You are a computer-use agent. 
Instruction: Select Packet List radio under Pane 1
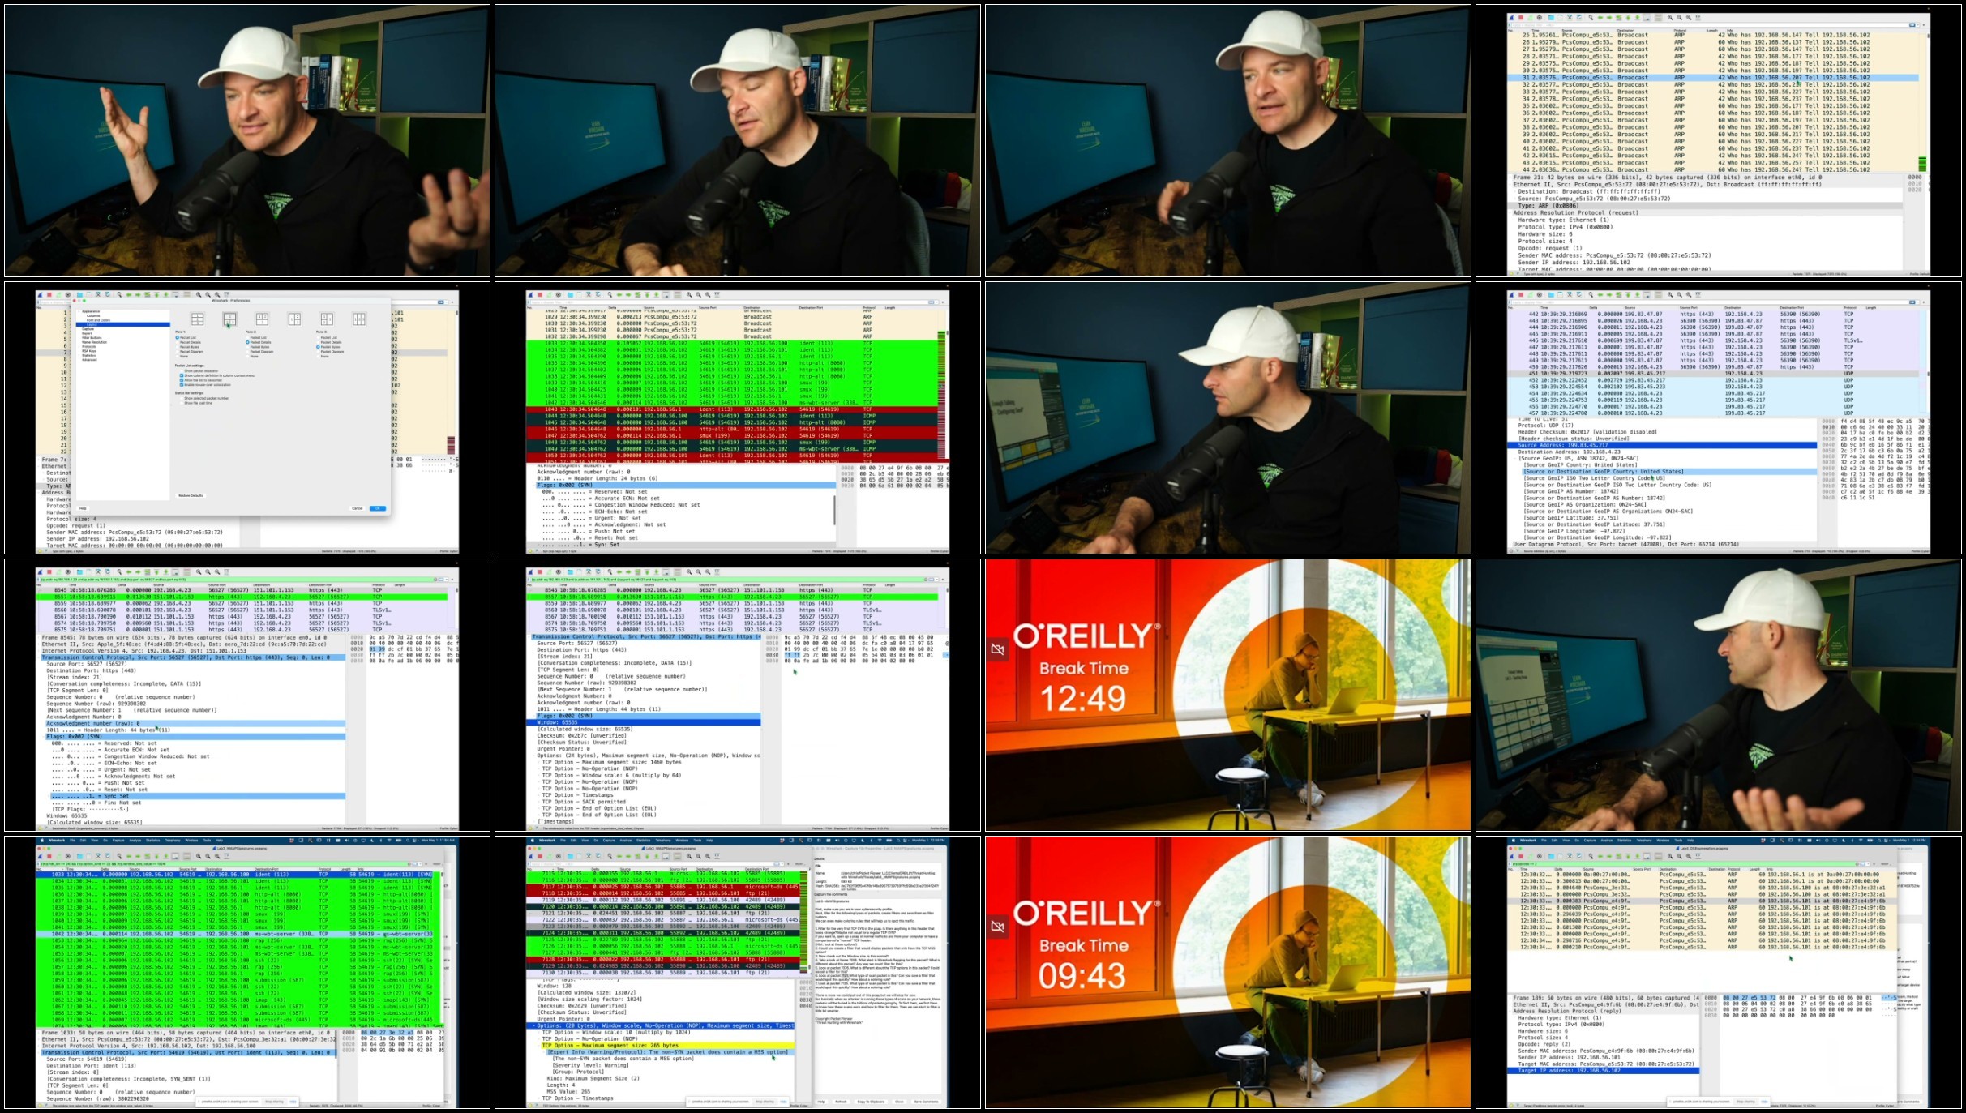point(178,338)
